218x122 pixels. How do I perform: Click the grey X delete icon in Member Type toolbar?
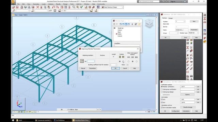click(117, 24)
